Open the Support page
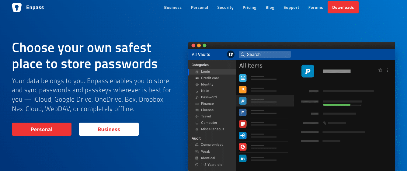 click(291, 7)
